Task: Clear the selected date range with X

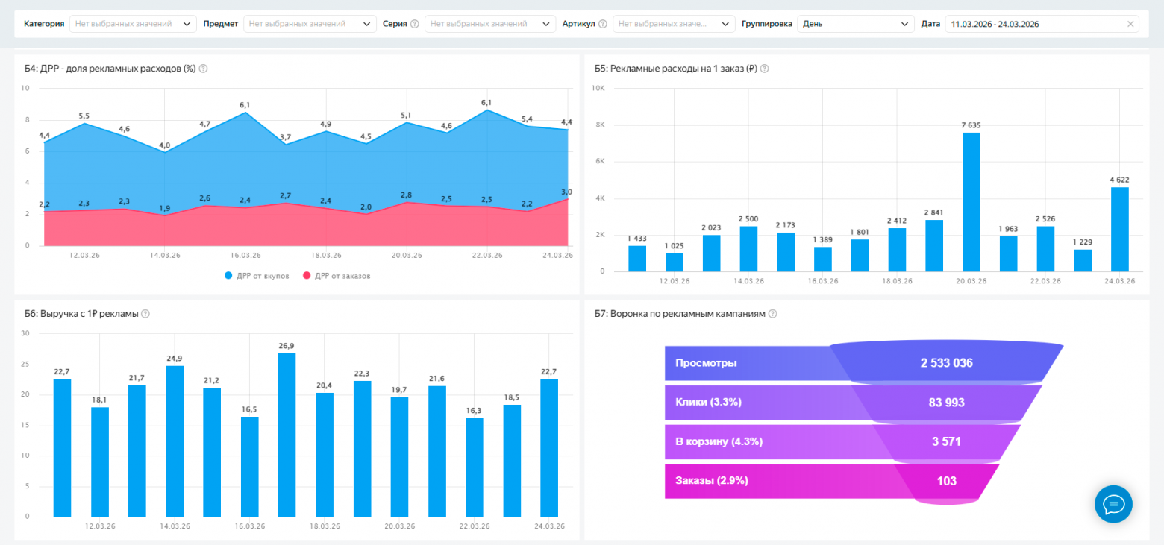Action: (1132, 23)
